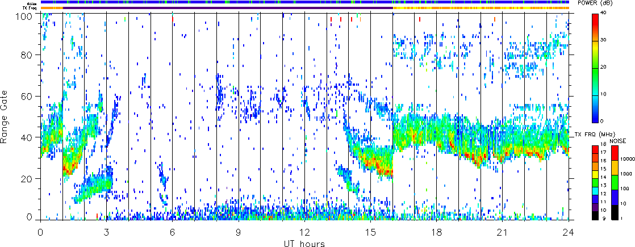Click the 'NOISE' legend title
This screenshot has width=635, height=247.
click(x=619, y=140)
